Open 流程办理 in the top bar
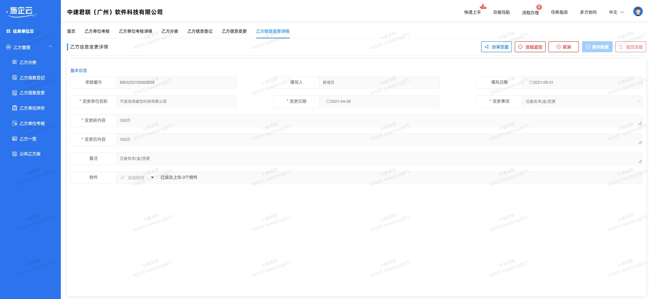The height and width of the screenshot is (299, 649). click(530, 13)
